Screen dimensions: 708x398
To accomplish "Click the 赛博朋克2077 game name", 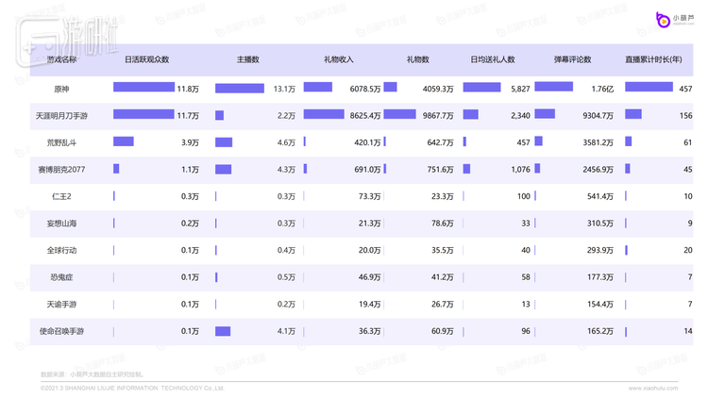I will (62, 170).
